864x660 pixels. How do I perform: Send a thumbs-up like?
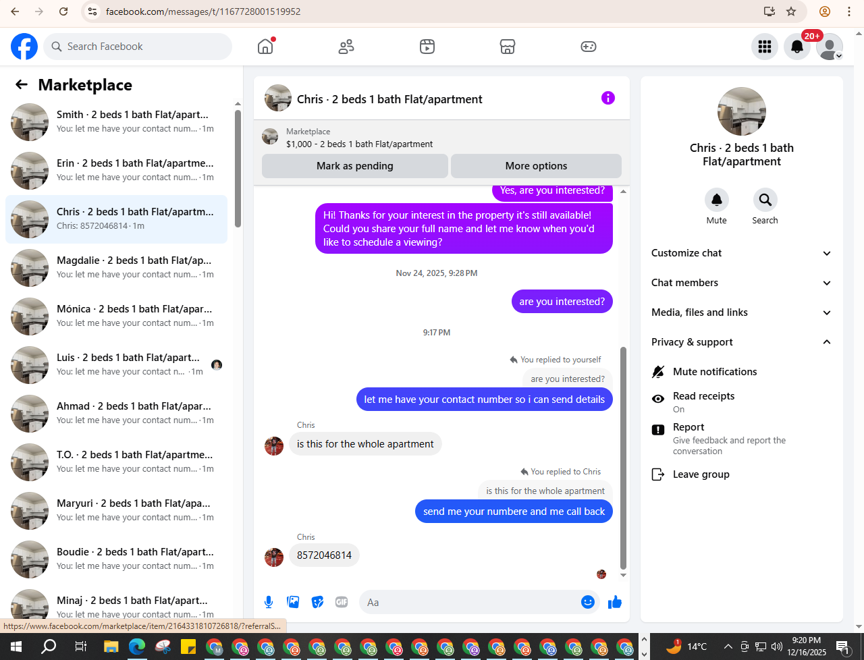pyautogui.click(x=615, y=602)
